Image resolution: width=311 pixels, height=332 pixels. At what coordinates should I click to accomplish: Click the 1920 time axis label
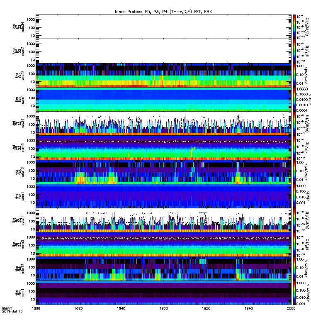click(206, 308)
